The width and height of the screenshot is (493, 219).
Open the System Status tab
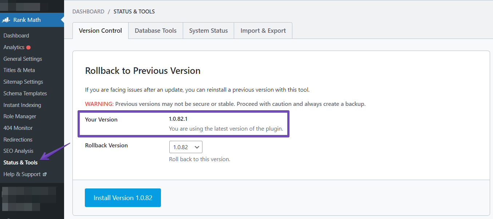coord(208,31)
